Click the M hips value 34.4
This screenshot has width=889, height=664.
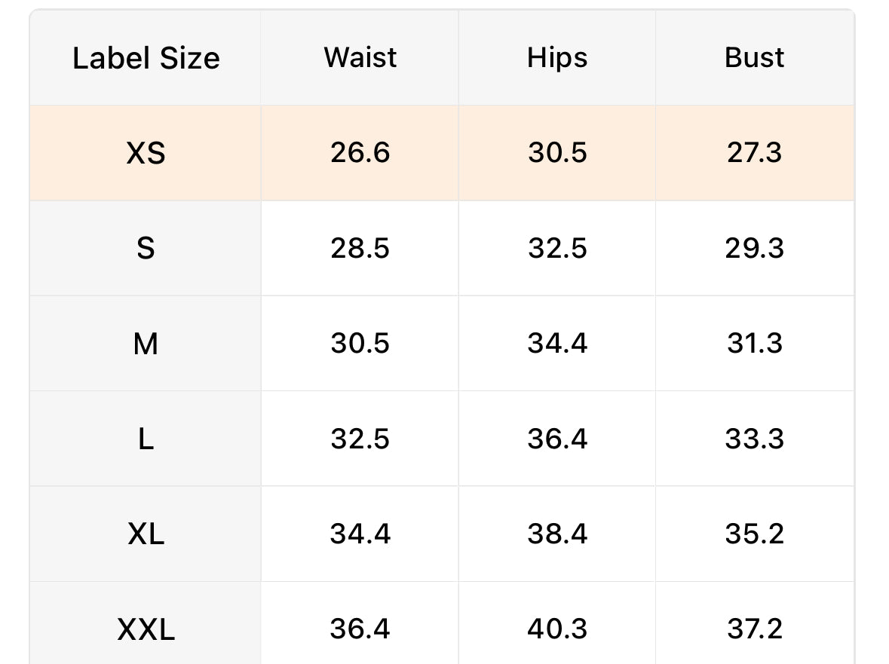point(557,343)
